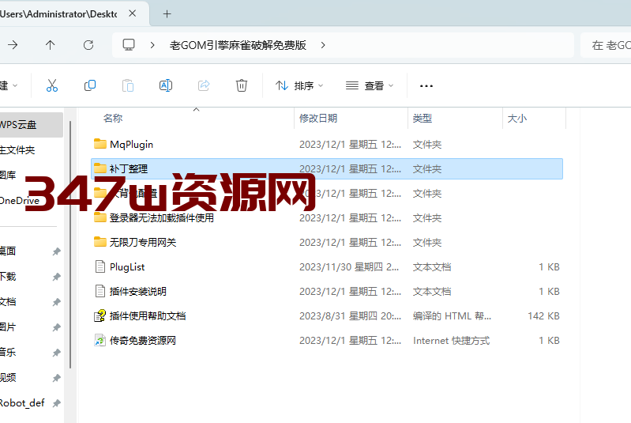631x423 pixels.
Task: Sort by the 名称 column header
Action: 113,119
